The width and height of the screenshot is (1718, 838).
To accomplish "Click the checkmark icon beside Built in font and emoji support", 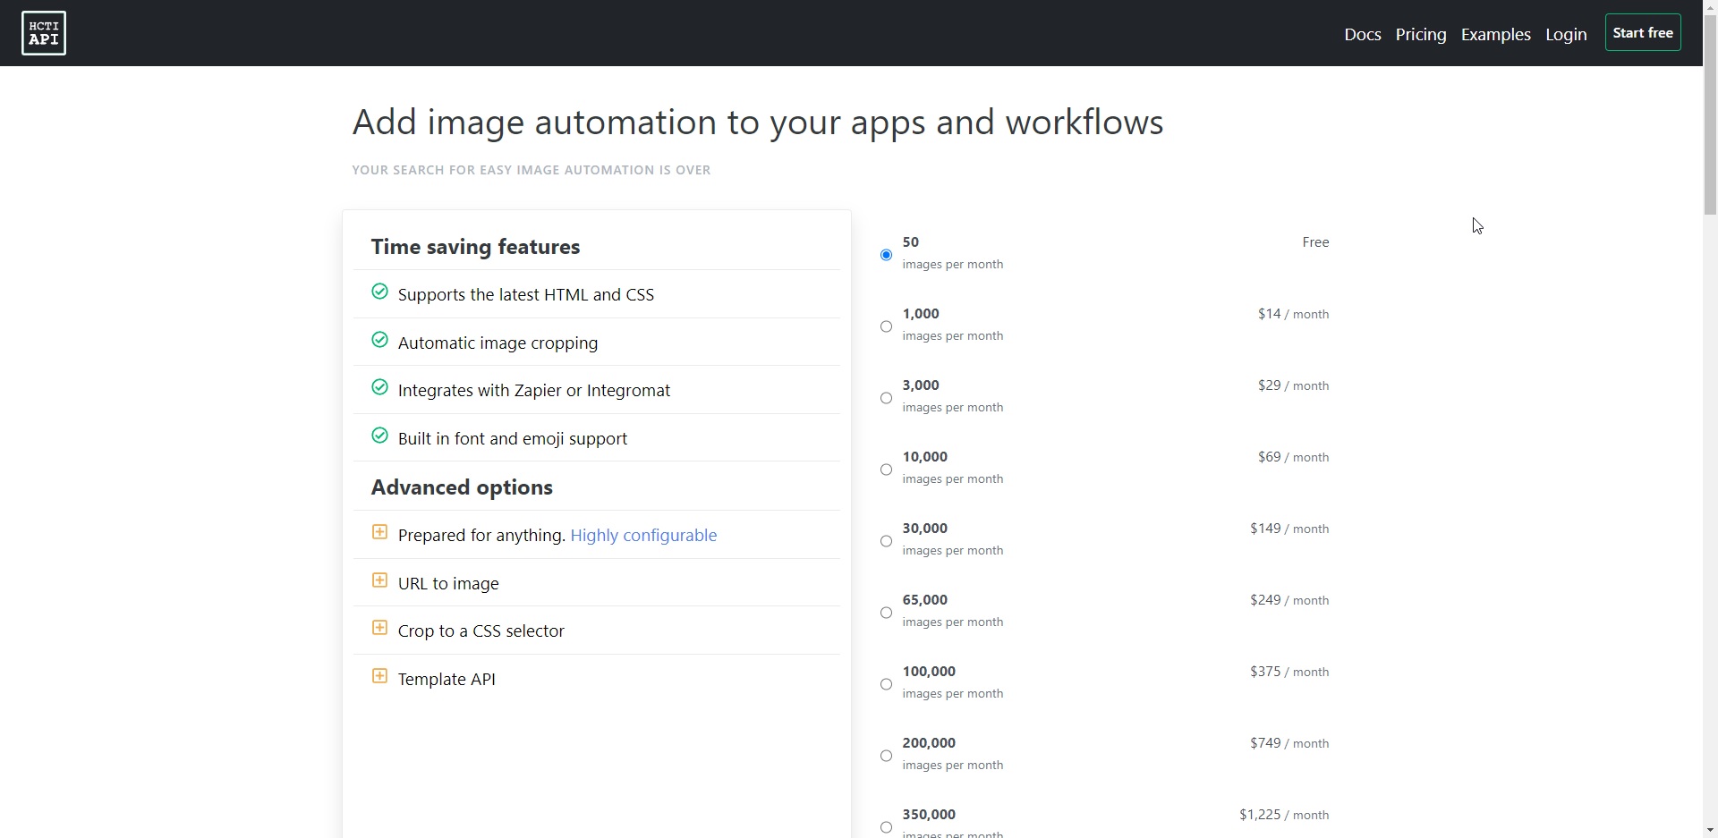I will click(x=379, y=436).
